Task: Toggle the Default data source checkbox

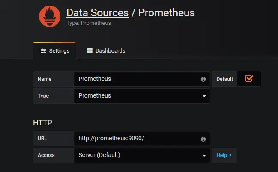Action: point(249,79)
